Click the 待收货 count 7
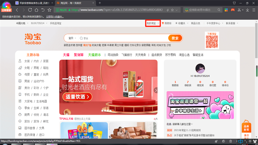This screenshot has width=258, height=145. [x=188, y=82]
